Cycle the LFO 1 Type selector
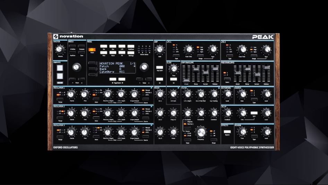 pos(176,55)
